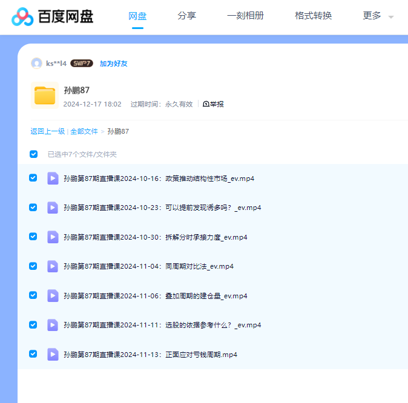Image resolution: width=408 pixels, height=403 pixels.
Task: Click video icon for 正面应对亏钱周期 file
Action: point(53,355)
